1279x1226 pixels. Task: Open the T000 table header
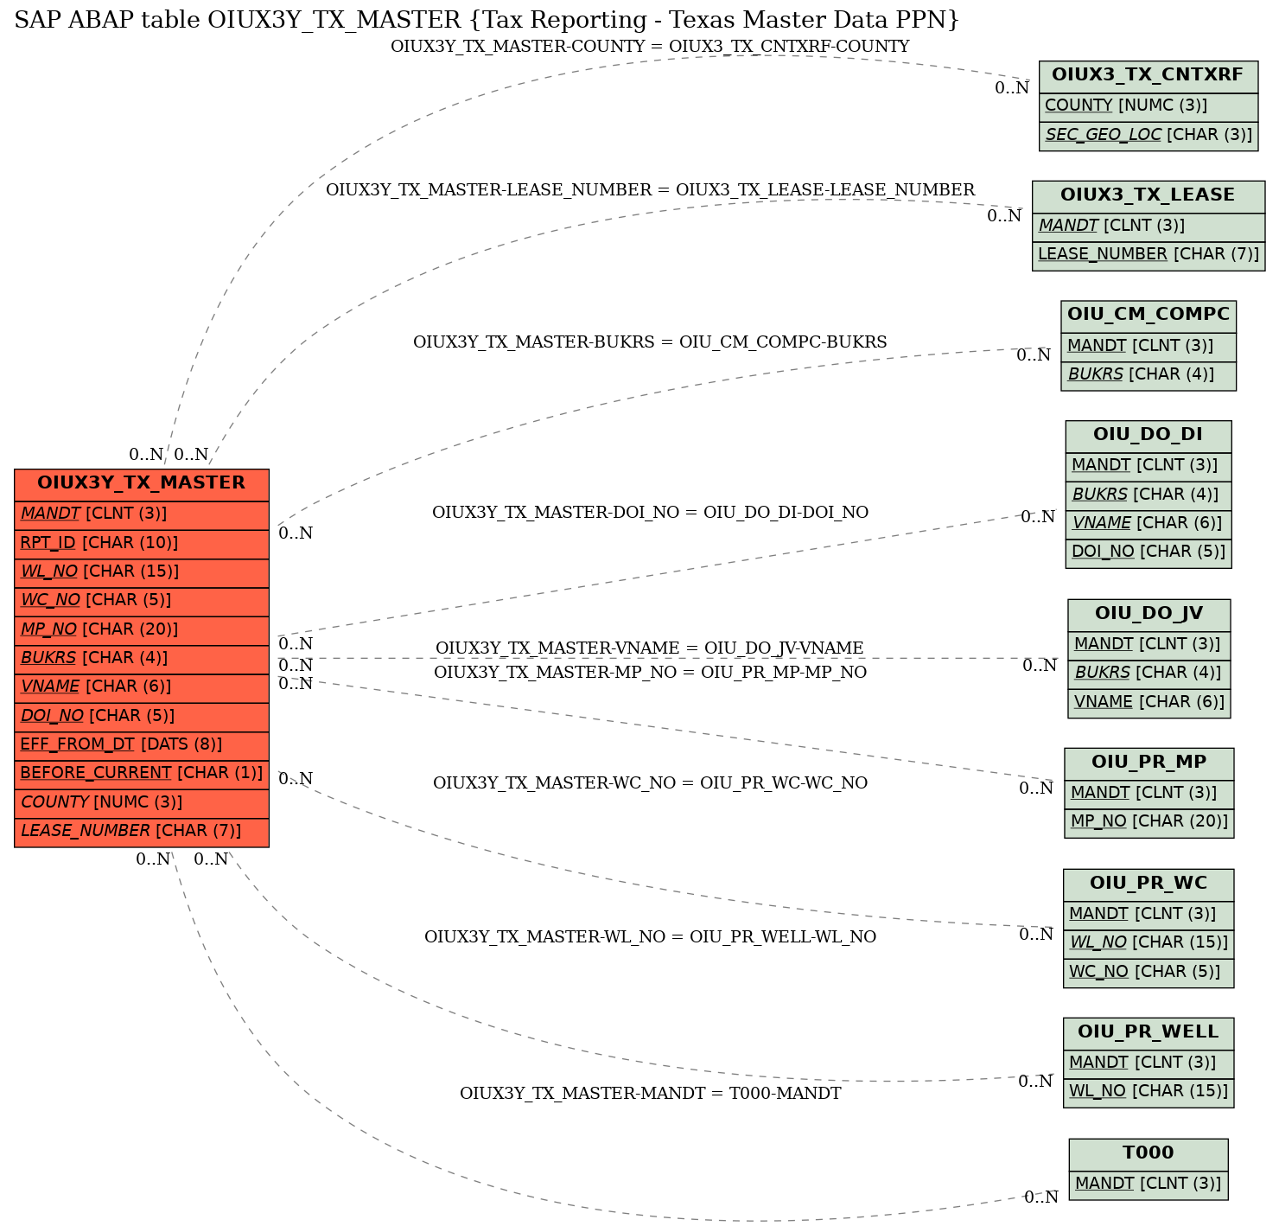pyautogui.click(x=1149, y=1153)
